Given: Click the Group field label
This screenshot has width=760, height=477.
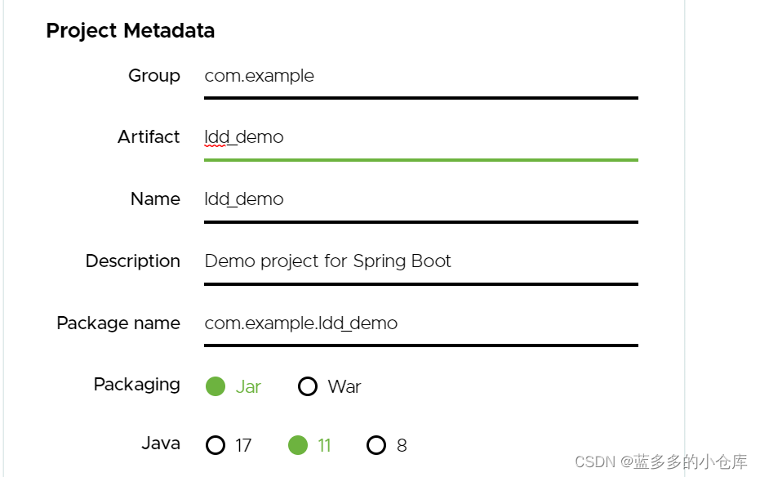Looking at the screenshot, I should [154, 76].
